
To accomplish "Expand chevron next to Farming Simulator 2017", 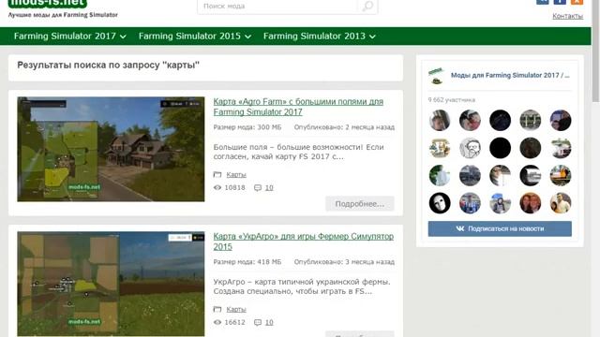I will pyautogui.click(x=123, y=37).
